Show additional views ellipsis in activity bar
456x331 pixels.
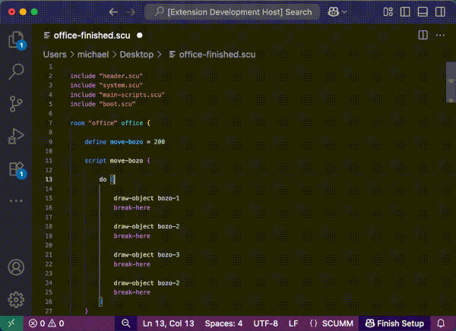pos(16,201)
